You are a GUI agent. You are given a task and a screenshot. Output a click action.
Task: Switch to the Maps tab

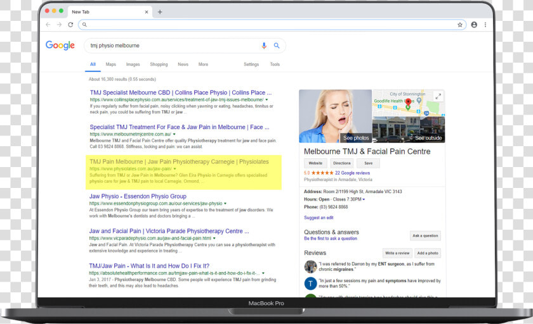point(111,65)
